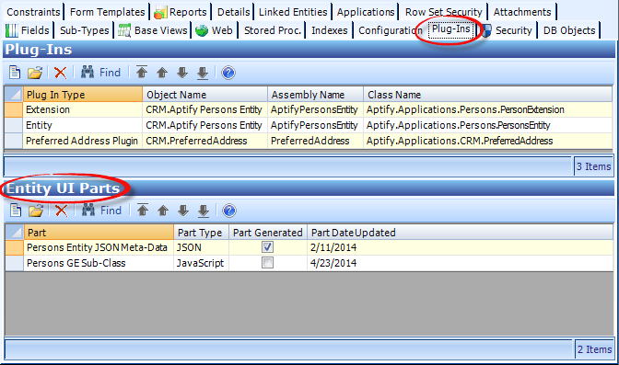Click Move down arrow in Plug-Ins toolbar
The width and height of the screenshot is (619, 365).
[x=182, y=73]
